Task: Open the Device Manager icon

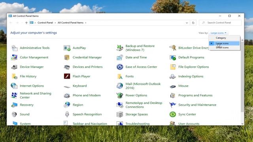Action: pos(14,67)
